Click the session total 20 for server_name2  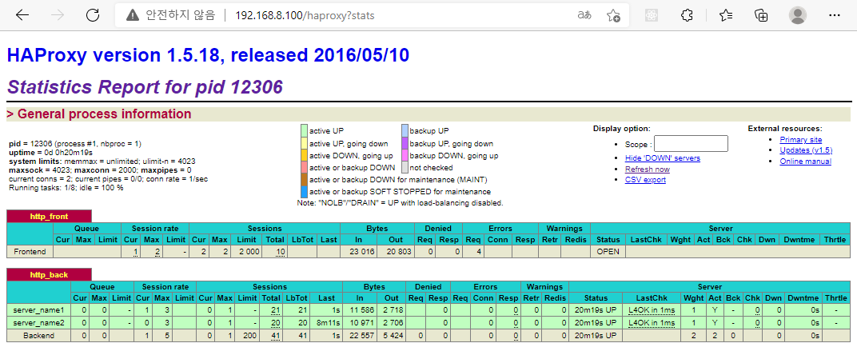[275, 323]
